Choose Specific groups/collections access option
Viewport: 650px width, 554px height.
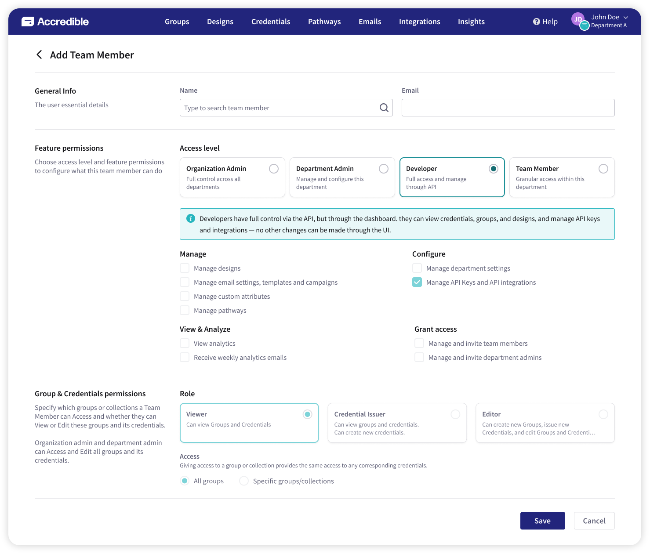(x=244, y=481)
